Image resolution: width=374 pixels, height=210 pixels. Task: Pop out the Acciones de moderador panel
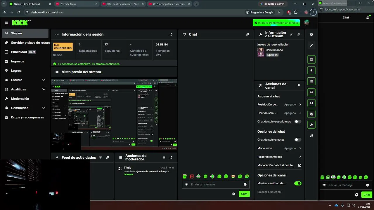point(171,157)
